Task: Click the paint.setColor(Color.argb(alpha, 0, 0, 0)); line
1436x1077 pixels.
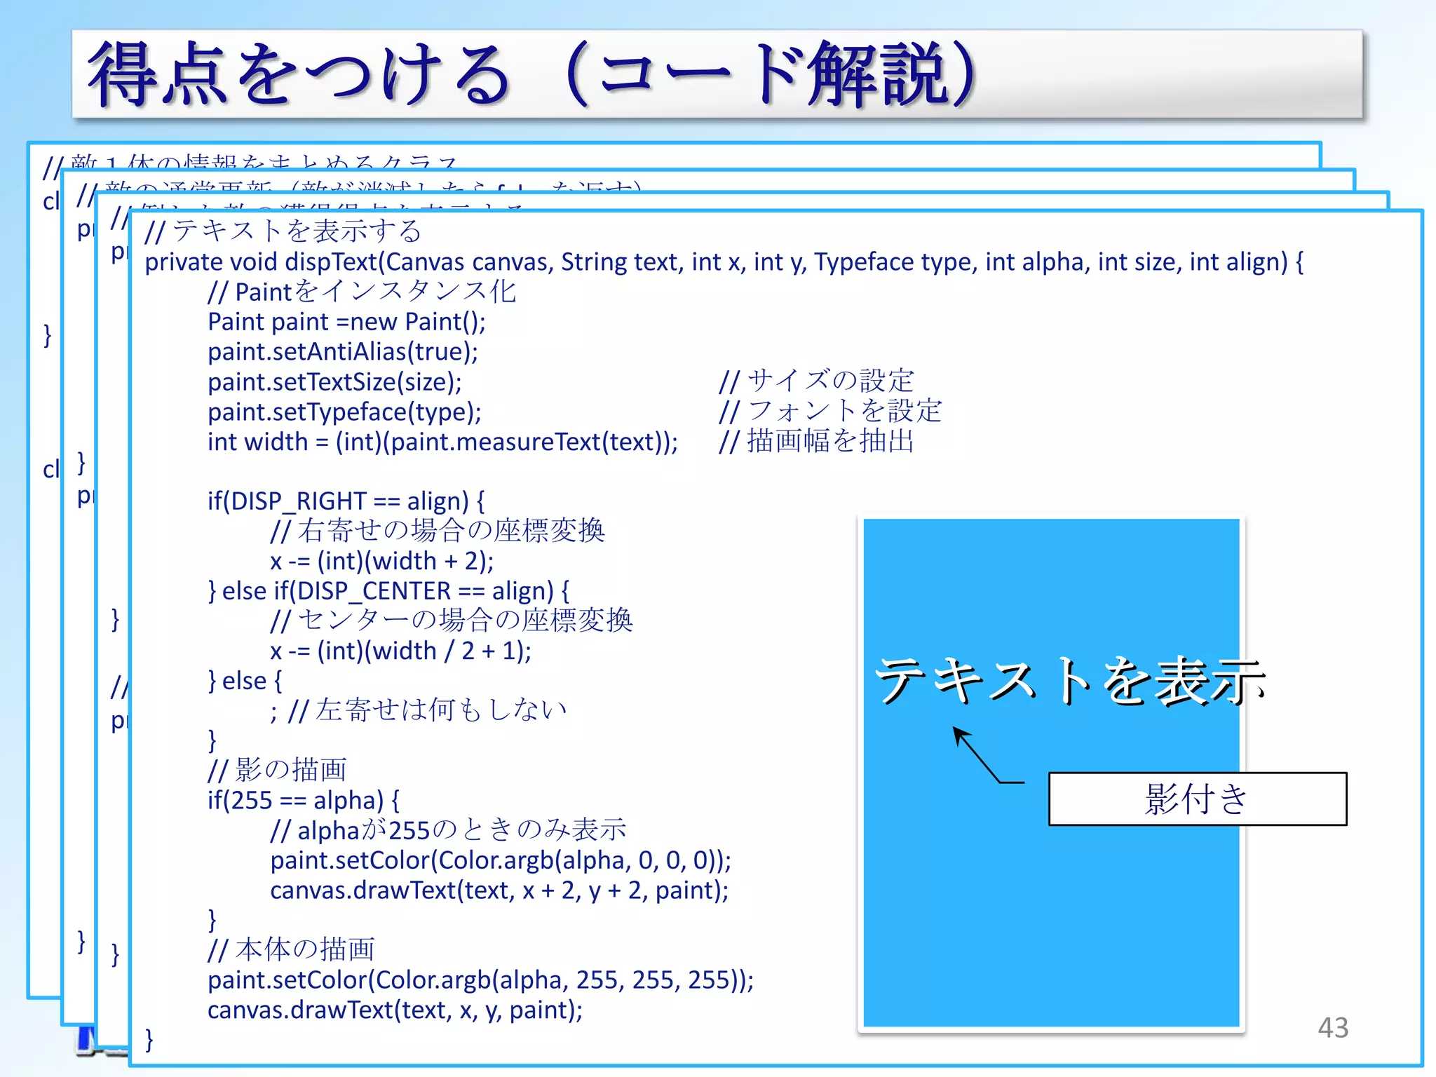Action: [501, 860]
